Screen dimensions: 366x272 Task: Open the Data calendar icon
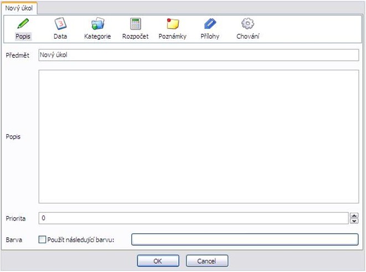tap(60, 24)
